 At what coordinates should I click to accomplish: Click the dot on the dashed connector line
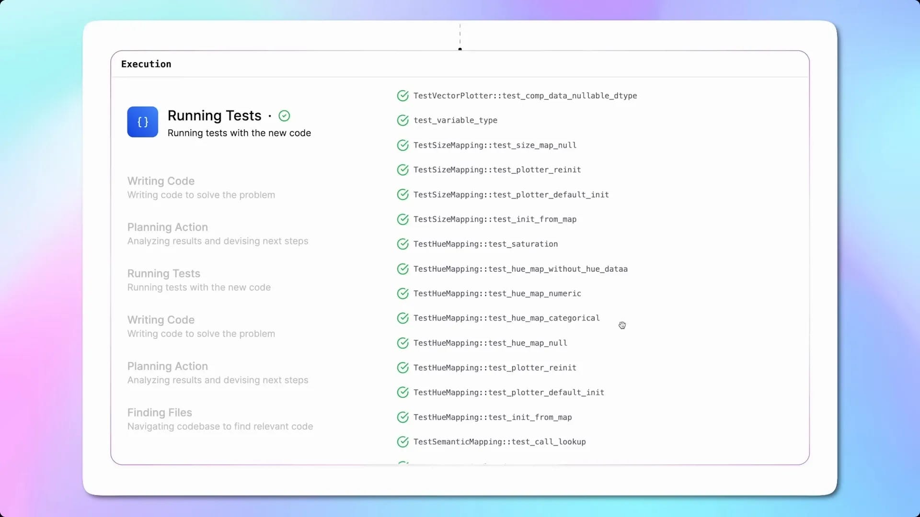[x=460, y=49]
